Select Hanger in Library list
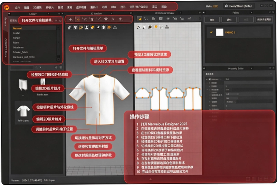 17,38
